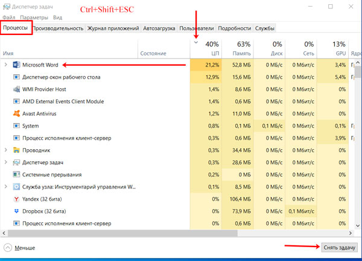Click the 73,9 МБ memory cell
The height and width of the screenshot is (261, 362).
[x=238, y=211]
